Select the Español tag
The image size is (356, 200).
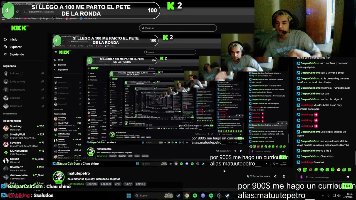click(x=106, y=184)
